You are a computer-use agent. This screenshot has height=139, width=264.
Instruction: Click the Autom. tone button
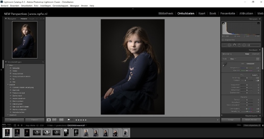pos(255,75)
